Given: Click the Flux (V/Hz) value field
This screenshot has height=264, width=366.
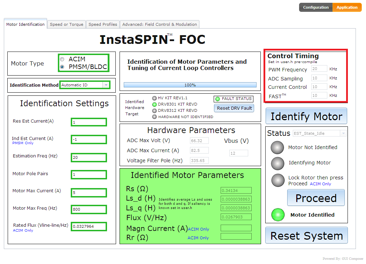Looking at the screenshot, I should click(236, 217).
